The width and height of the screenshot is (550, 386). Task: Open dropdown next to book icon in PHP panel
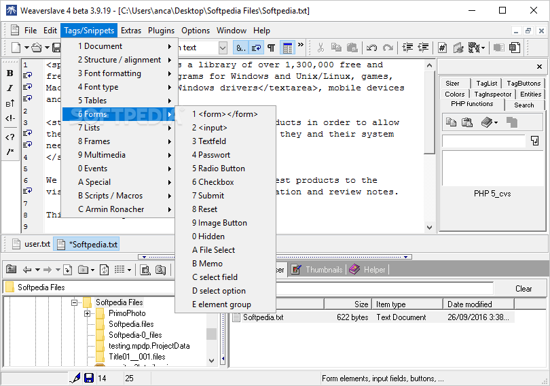[496, 122]
